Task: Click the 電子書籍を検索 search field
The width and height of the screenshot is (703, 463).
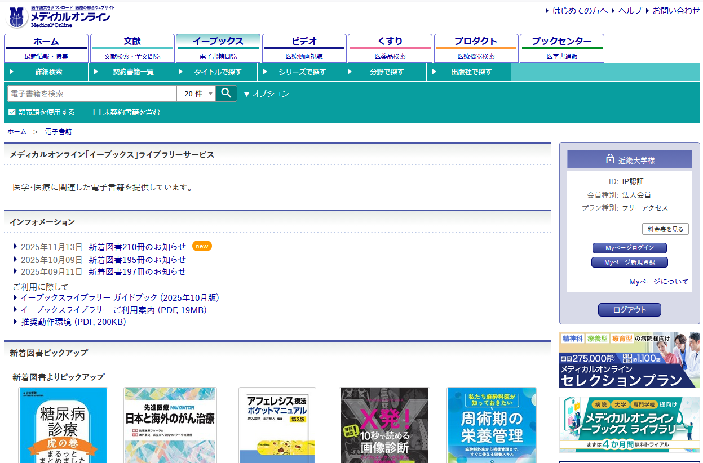Action: [92, 94]
